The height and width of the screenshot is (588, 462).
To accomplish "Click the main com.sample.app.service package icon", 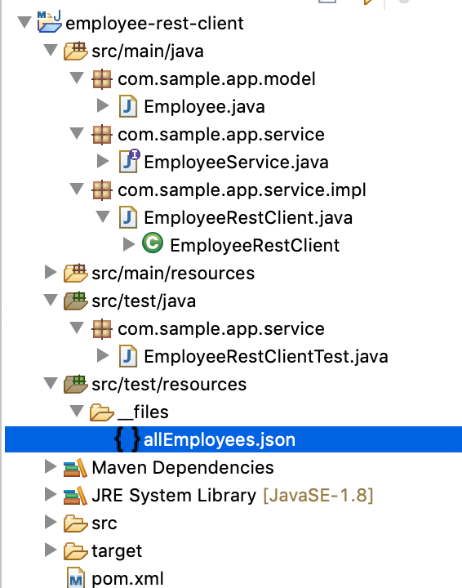I will point(101,135).
